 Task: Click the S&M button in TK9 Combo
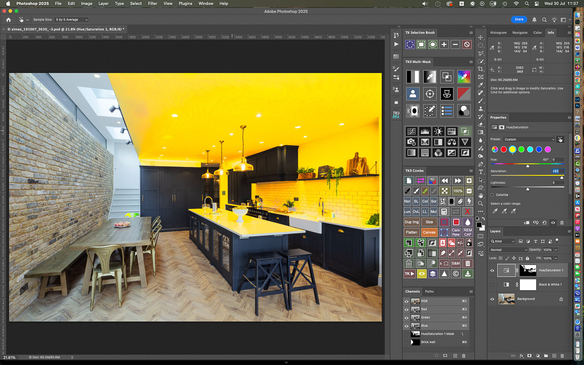click(456, 263)
